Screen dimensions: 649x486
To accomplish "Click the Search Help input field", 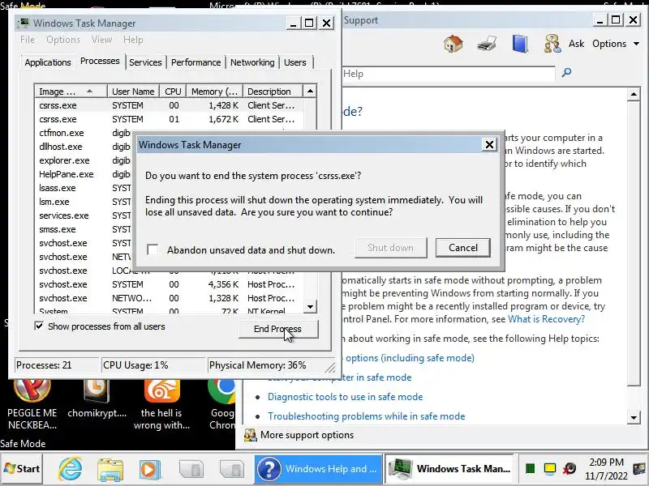I will coord(449,74).
